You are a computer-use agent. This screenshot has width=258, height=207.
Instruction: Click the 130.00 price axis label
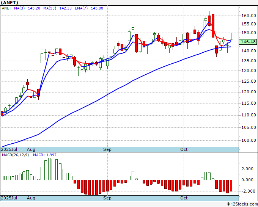point(249,71)
